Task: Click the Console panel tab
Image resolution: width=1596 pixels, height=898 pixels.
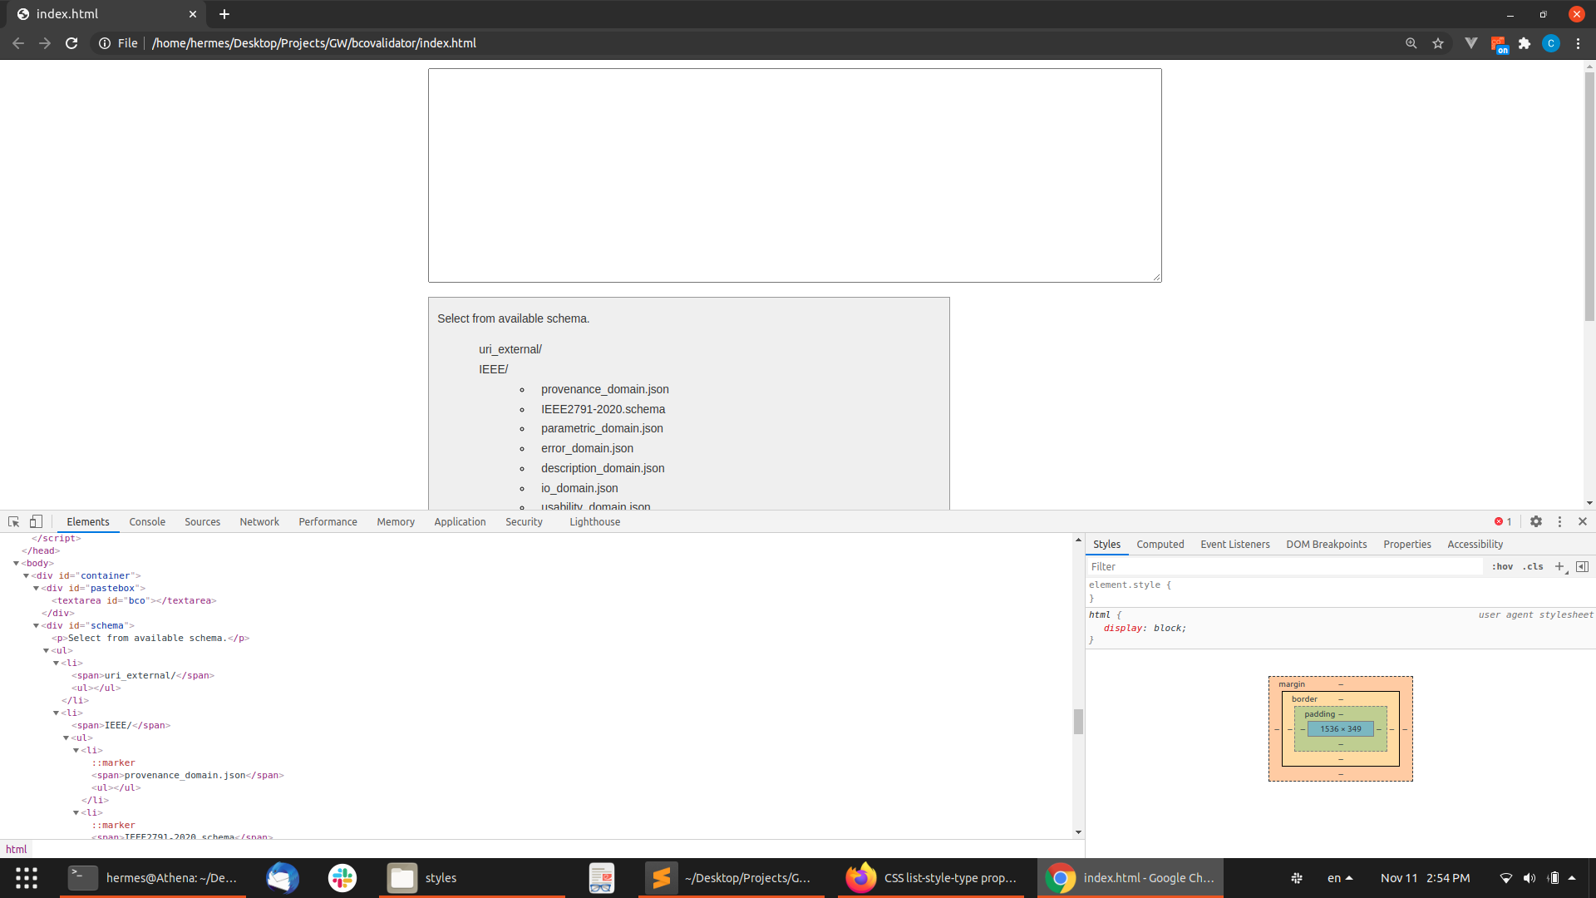Action: pyautogui.click(x=145, y=521)
